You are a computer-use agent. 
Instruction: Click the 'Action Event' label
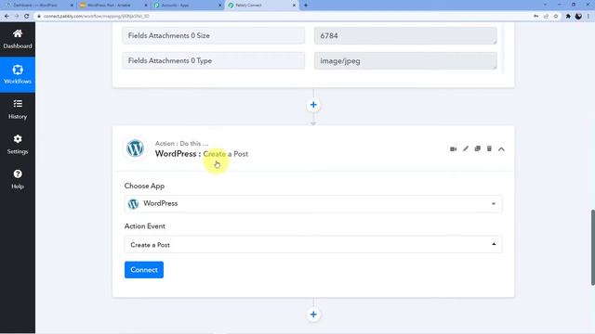pyautogui.click(x=145, y=226)
